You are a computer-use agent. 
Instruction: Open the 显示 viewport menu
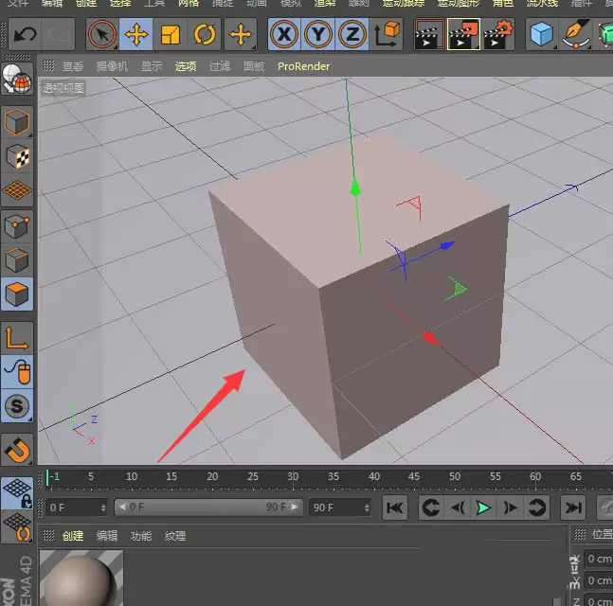point(152,66)
